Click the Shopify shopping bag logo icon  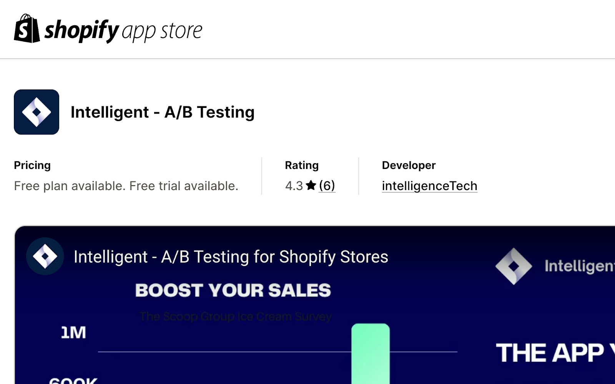pos(27,28)
